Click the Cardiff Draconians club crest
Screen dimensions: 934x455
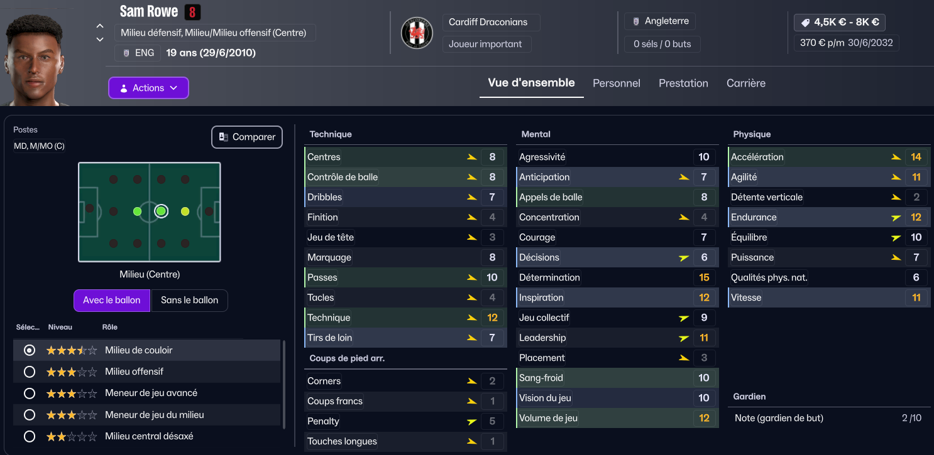[x=417, y=33]
